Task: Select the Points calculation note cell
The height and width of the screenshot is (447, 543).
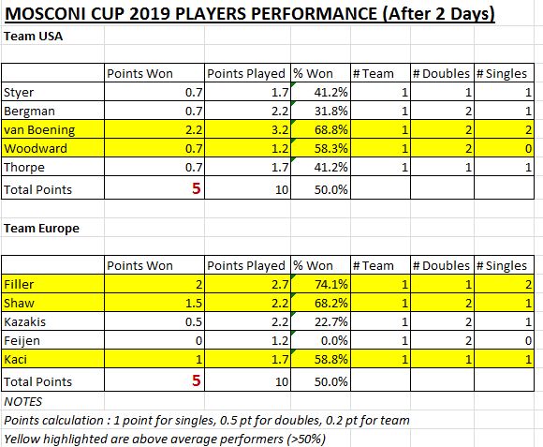Action: tap(207, 421)
